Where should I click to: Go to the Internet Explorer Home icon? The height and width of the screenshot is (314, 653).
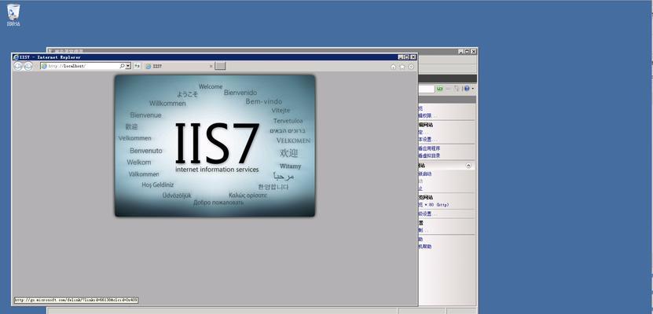tap(393, 67)
